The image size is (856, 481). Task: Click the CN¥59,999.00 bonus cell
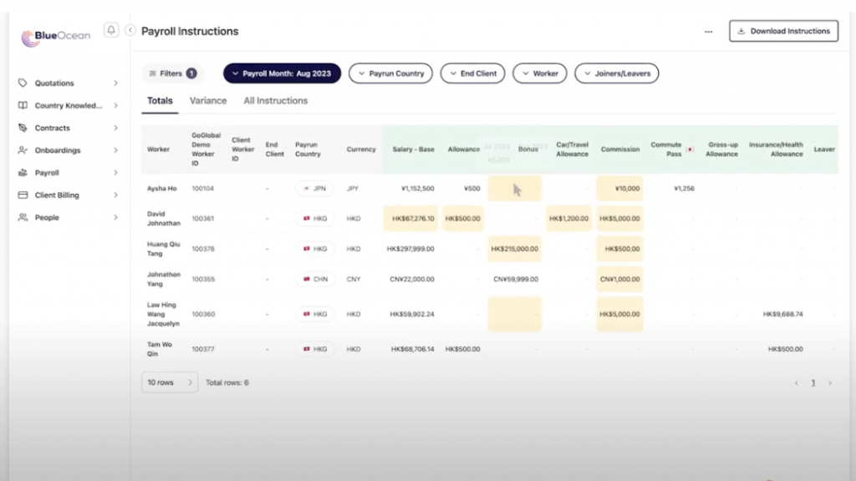coord(515,279)
